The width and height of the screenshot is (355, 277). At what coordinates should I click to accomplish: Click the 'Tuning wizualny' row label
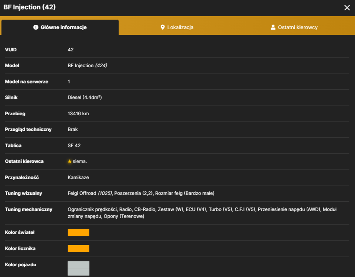24,193
